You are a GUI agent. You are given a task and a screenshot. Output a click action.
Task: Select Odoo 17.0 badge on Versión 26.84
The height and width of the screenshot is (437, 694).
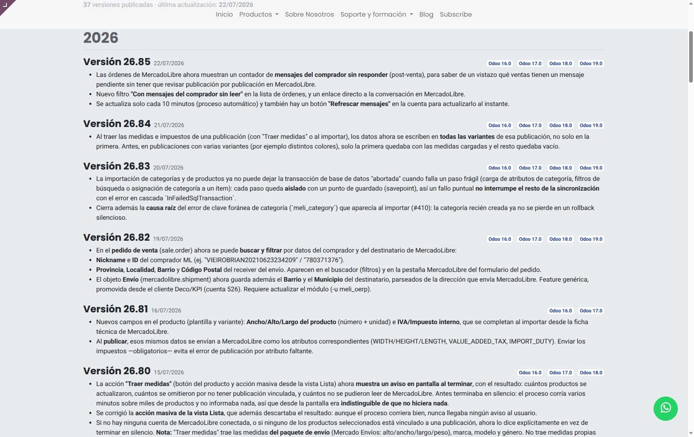(530, 125)
